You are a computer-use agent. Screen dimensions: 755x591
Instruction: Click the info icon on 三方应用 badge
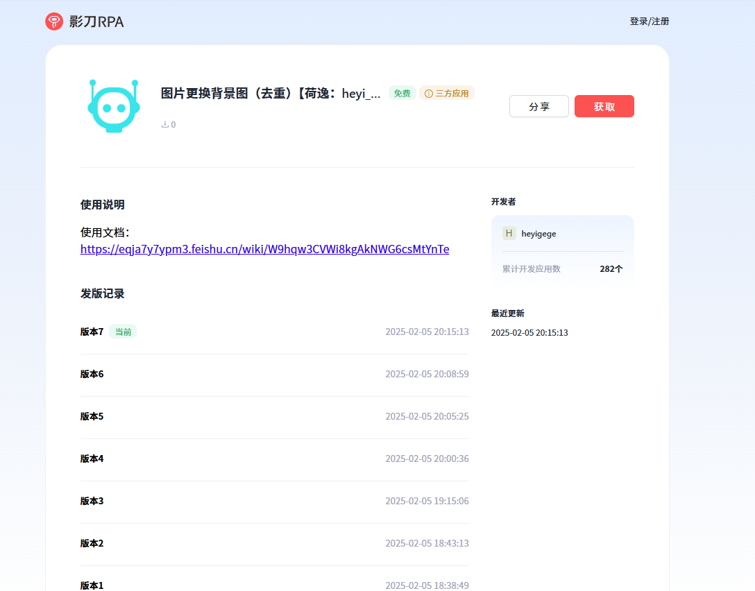click(x=429, y=94)
